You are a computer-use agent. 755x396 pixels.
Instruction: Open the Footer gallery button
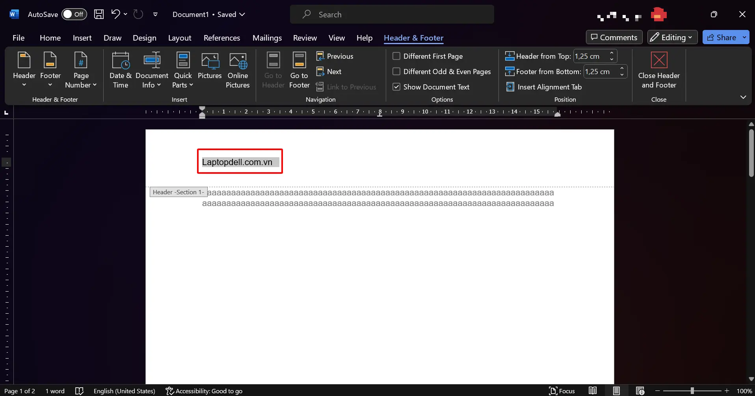pos(50,70)
